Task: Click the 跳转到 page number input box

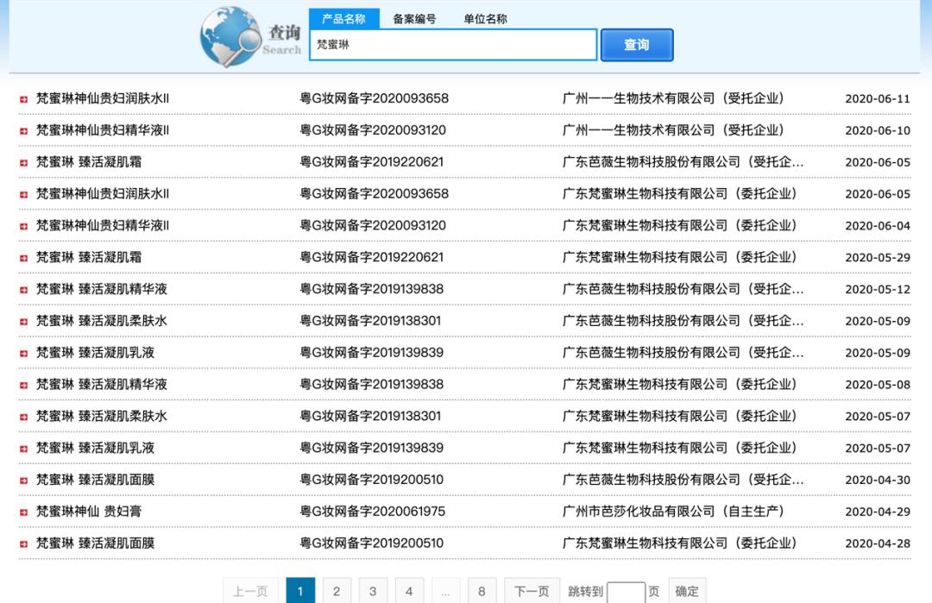Action: coord(626,592)
